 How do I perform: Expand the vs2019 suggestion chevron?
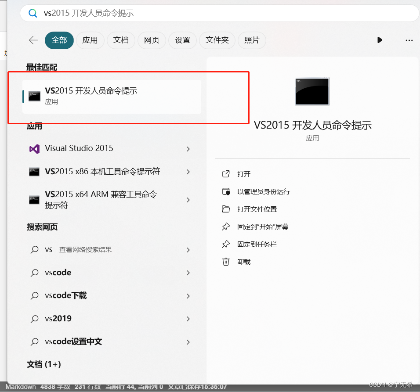pos(188,319)
